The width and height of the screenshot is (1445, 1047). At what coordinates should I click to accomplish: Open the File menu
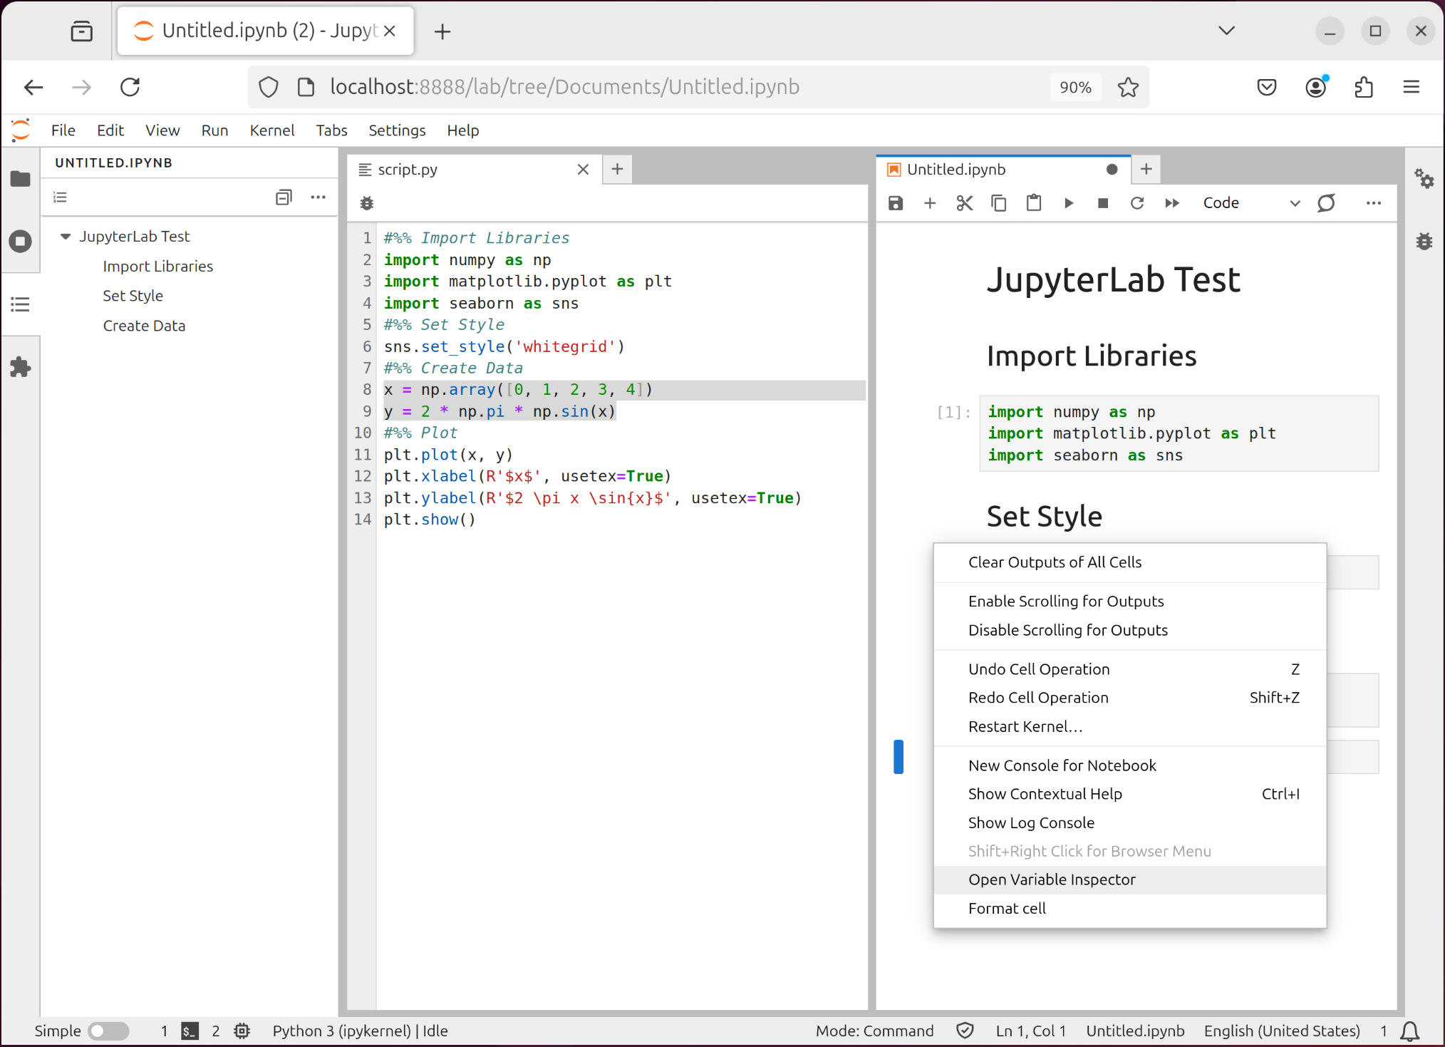pos(63,130)
